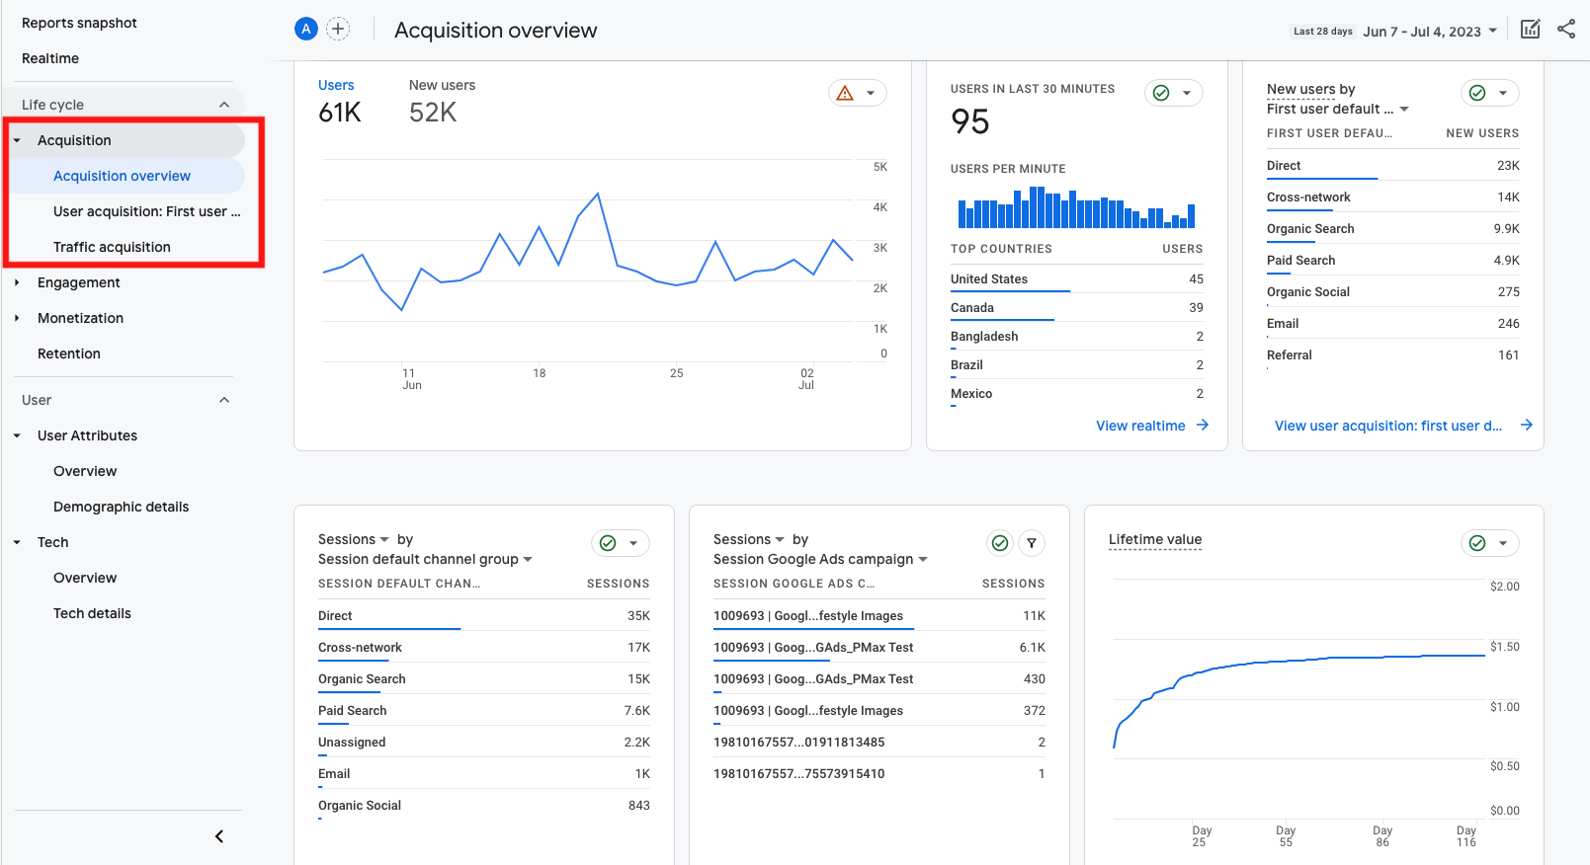Viewport: 1590px width, 865px height.
Task: Click green check status on Lifetime value card
Action: [1477, 543]
